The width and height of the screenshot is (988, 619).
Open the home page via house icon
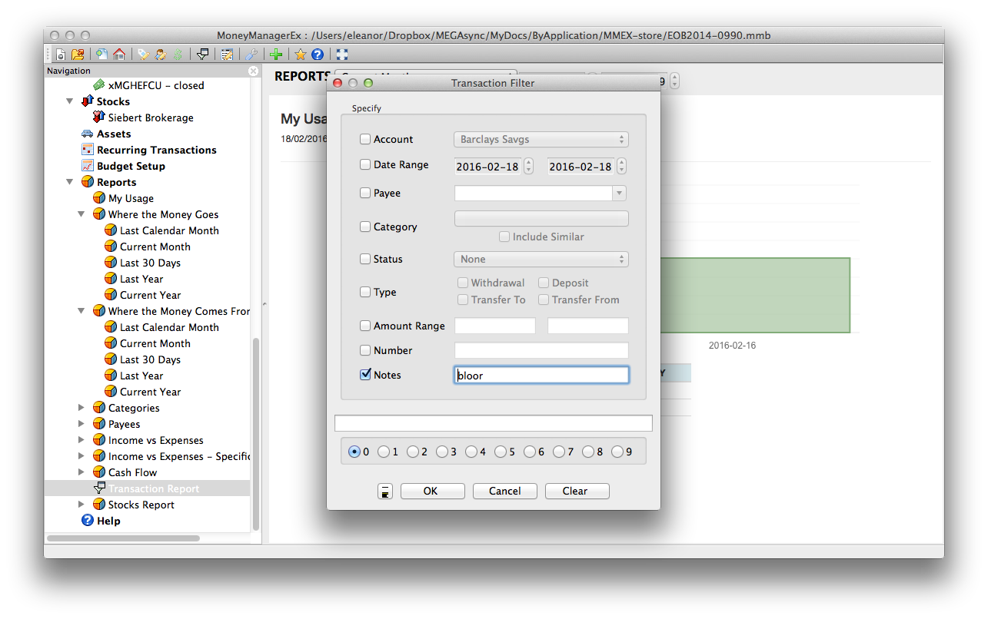click(x=119, y=55)
